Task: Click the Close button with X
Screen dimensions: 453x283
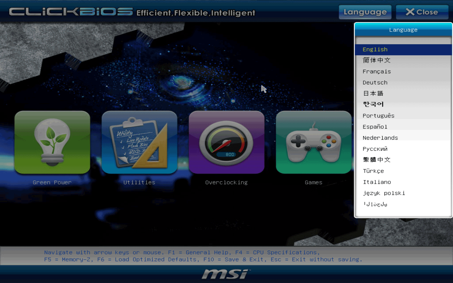Action: pos(422,12)
